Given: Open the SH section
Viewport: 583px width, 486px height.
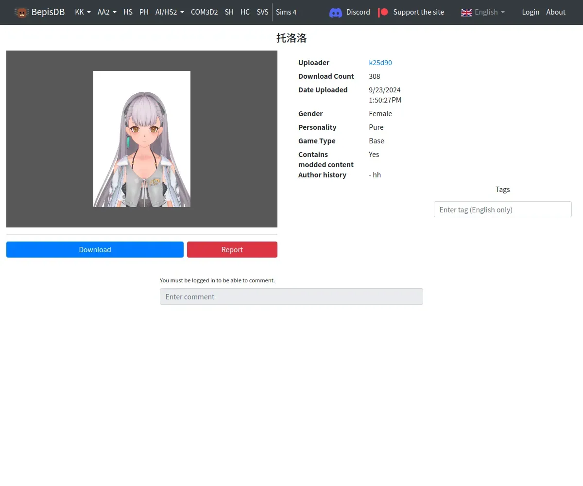Looking at the screenshot, I should (x=229, y=12).
